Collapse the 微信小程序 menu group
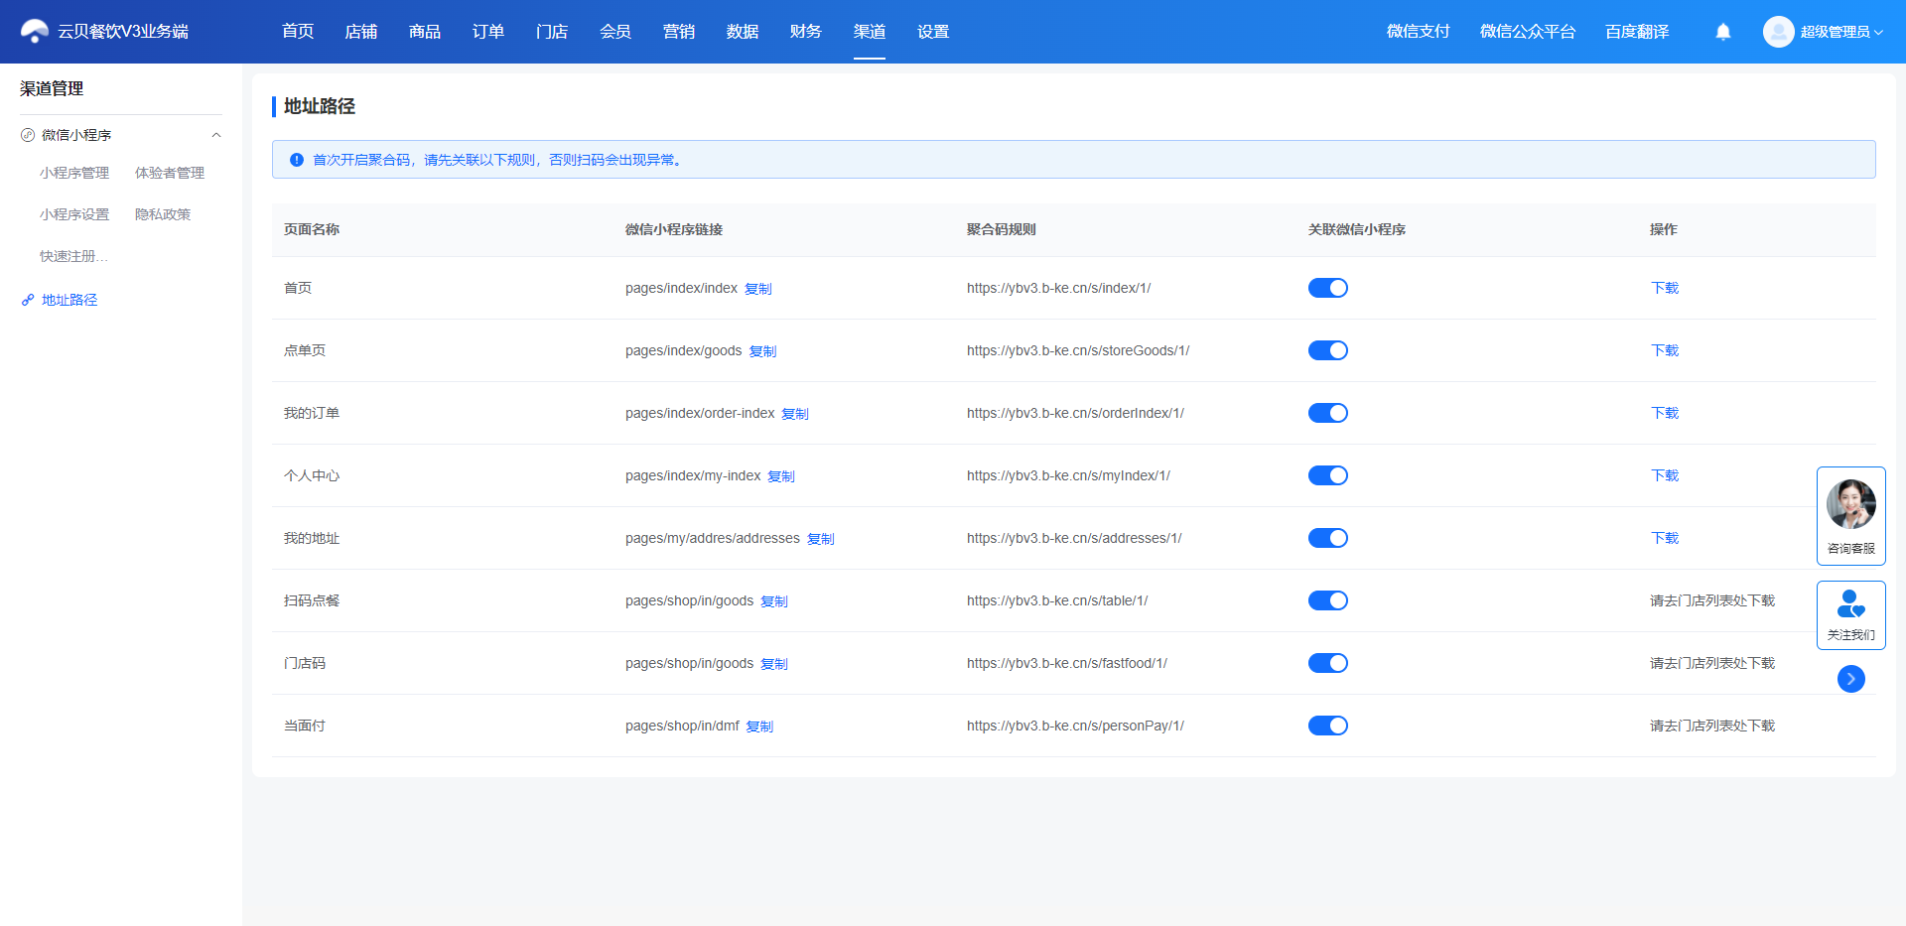1906x926 pixels. pyautogui.click(x=216, y=135)
